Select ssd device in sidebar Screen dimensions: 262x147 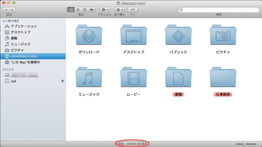coord(14,81)
